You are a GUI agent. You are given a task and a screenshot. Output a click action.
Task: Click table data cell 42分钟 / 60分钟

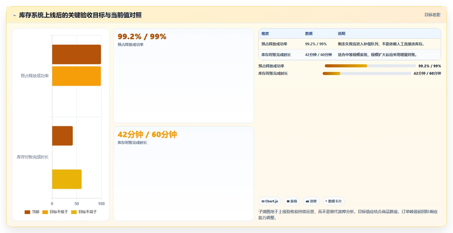click(319, 55)
